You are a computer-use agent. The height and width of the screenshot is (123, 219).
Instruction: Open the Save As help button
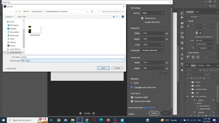click(x=123, y=17)
